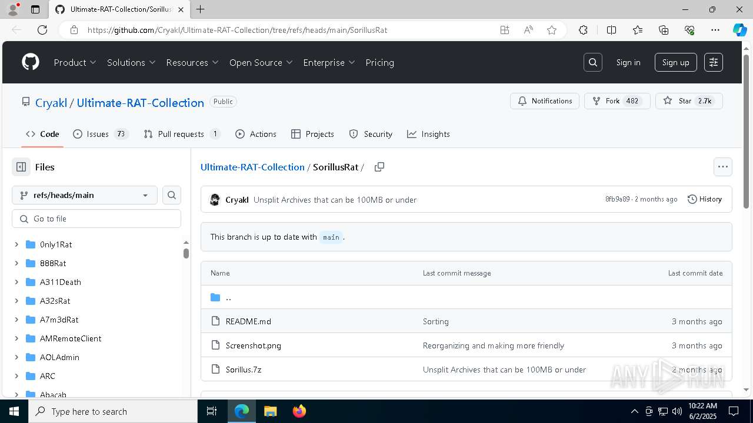Click Cryakl avatar in commit bar

click(x=215, y=200)
